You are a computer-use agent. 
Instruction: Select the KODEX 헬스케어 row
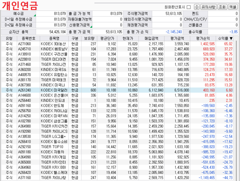point(117,173)
